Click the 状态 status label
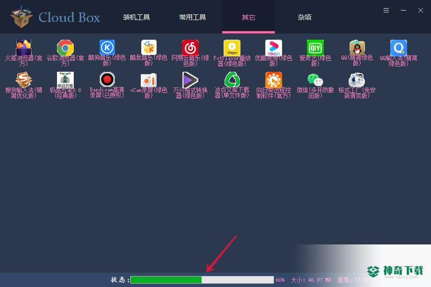 pos(120,280)
